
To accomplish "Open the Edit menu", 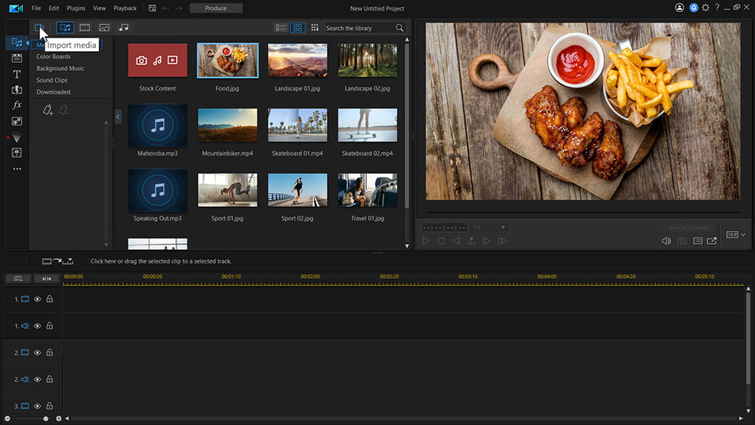I will click(x=54, y=8).
